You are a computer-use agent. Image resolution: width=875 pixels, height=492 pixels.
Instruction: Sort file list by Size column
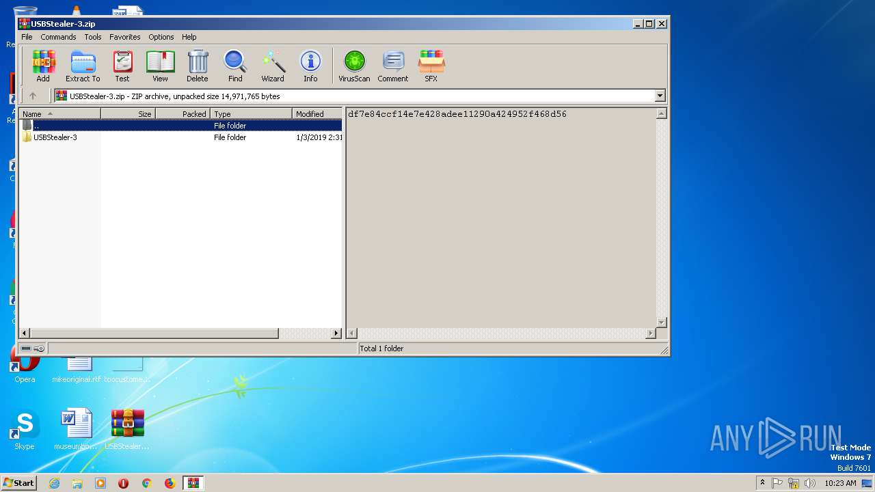[x=129, y=113]
